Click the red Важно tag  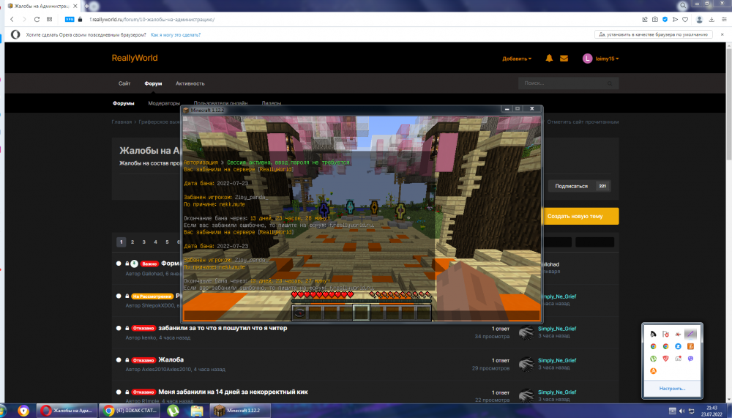(149, 264)
